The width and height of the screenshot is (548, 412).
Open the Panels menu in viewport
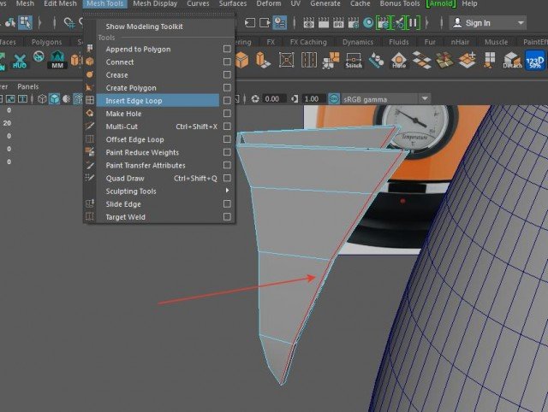point(28,86)
